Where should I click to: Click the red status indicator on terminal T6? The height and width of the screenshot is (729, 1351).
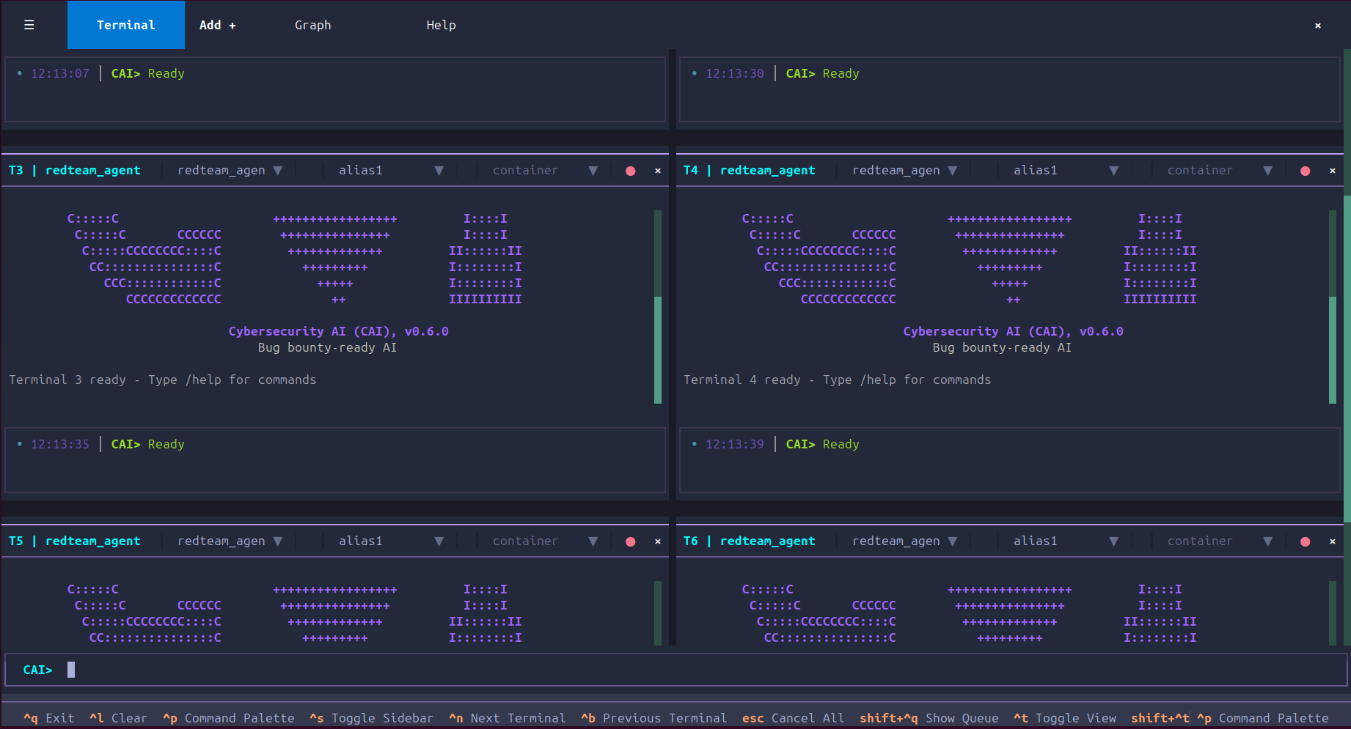click(1305, 541)
